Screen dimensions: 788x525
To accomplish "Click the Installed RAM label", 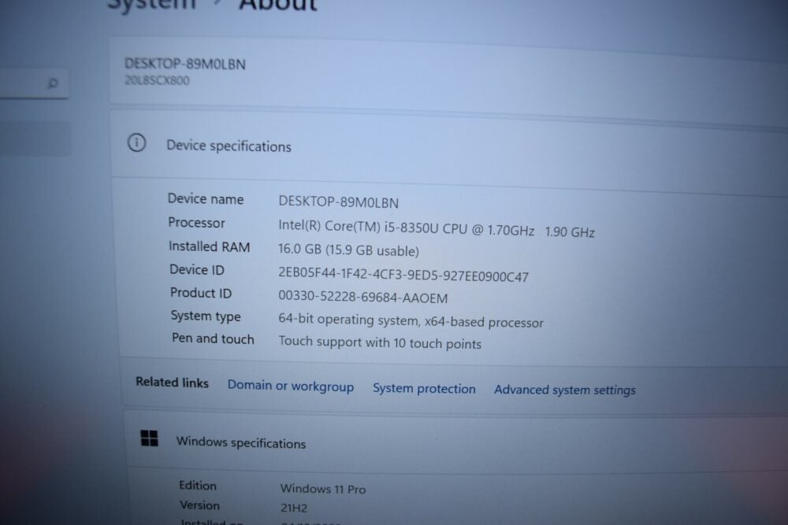I will (209, 246).
